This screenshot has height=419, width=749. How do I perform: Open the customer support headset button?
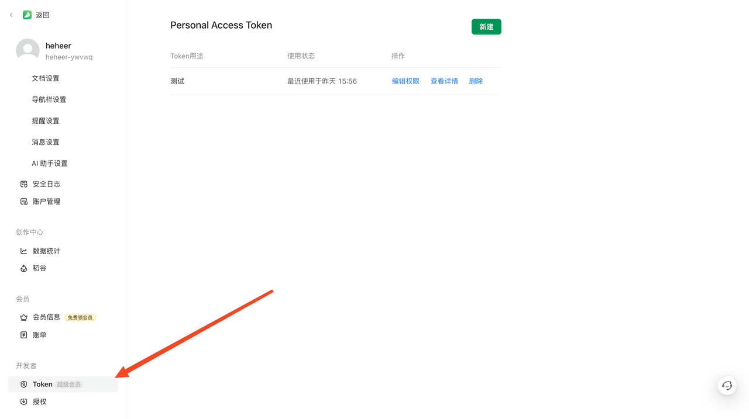[727, 386]
